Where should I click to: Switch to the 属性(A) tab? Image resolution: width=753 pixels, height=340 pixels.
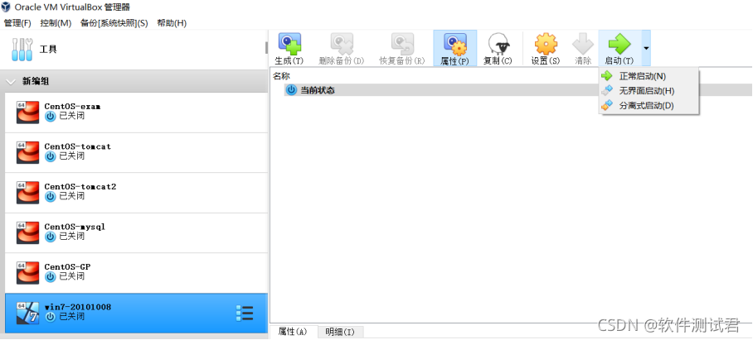tap(293, 332)
